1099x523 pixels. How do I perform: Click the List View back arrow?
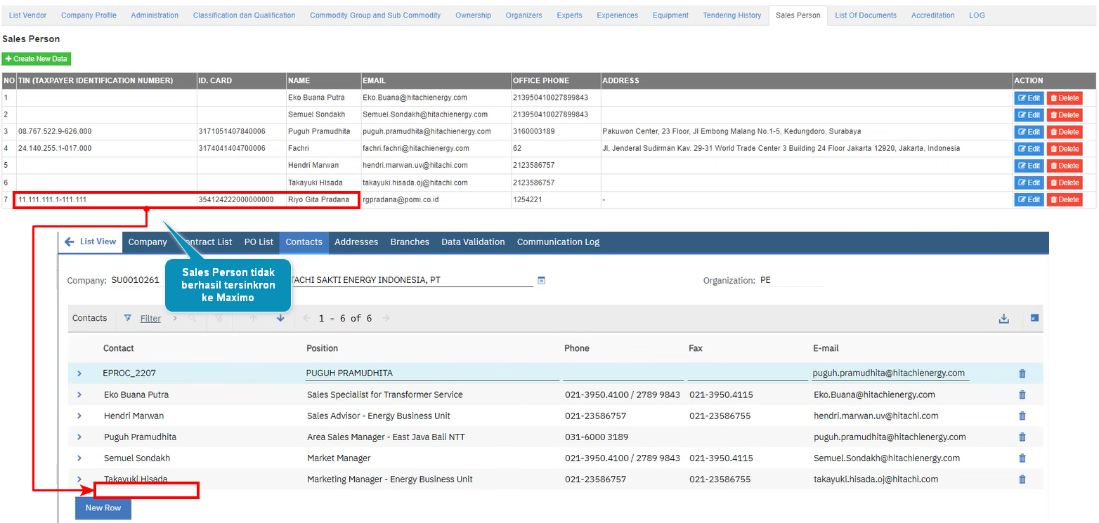pyautogui.click(x=69, y=241)
